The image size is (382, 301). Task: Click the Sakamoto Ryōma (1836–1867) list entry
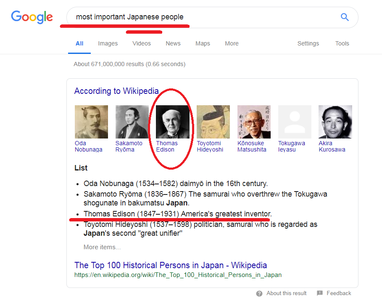205,198
